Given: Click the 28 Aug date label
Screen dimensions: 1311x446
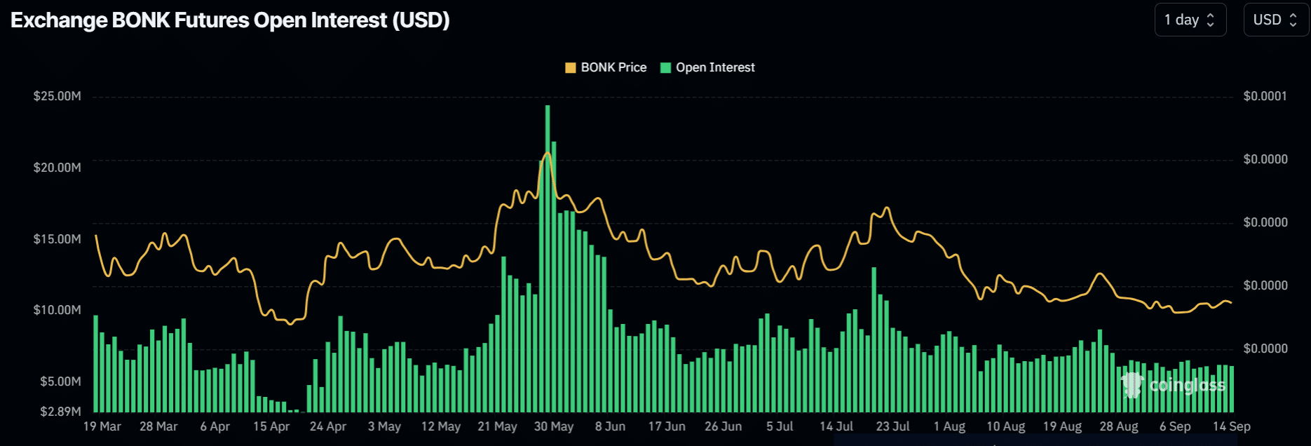Looking at the screenshot, I should pyautogui.click(x=1119, y=426).
